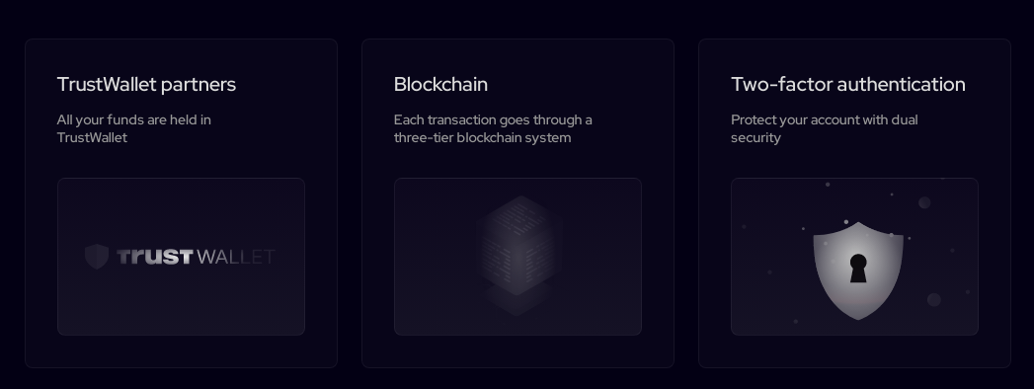Viewport: 1034px width, 389px height.
Task: Click "Protect your account with dual security" text
Action: pyautogui.click(x=825, y=128)
